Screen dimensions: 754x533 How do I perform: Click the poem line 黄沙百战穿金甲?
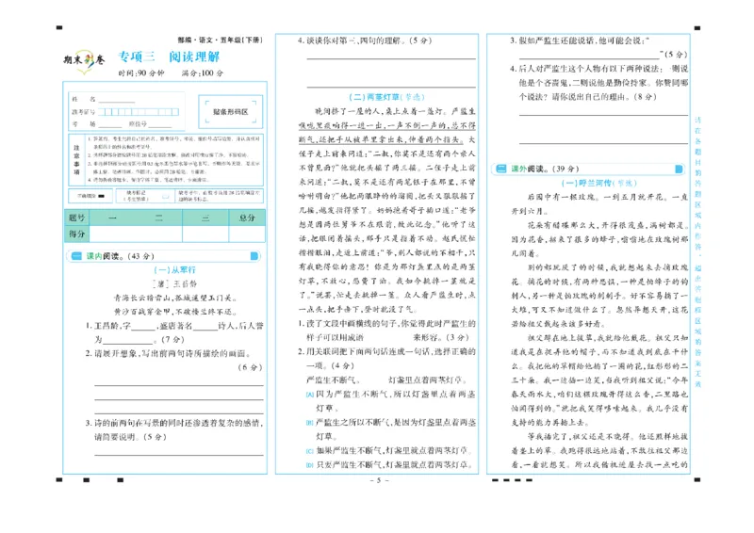tap(175, 312)
